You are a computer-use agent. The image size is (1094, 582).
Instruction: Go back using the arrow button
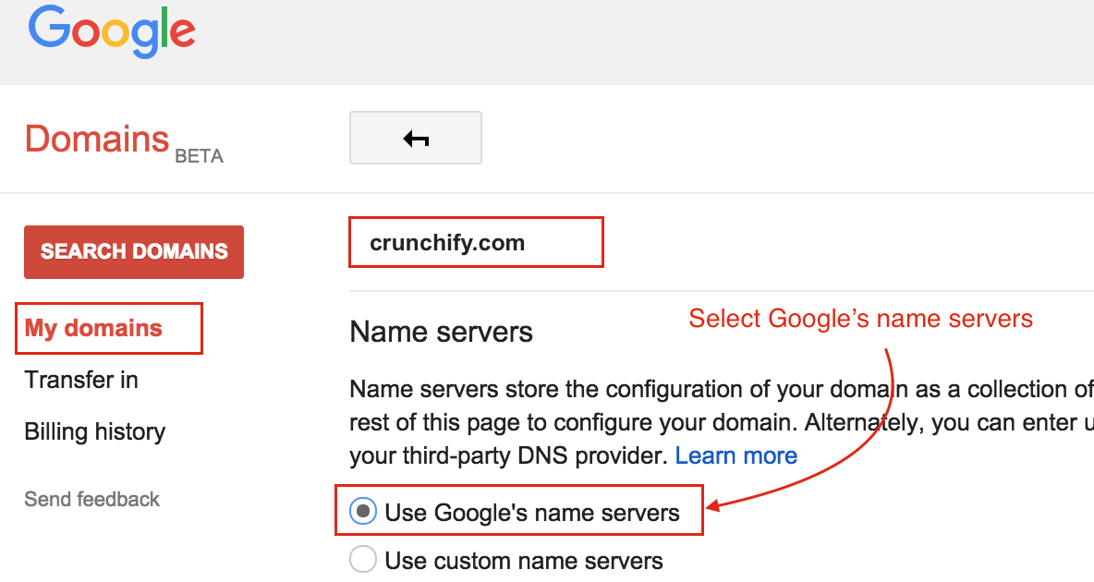point(415,138)
